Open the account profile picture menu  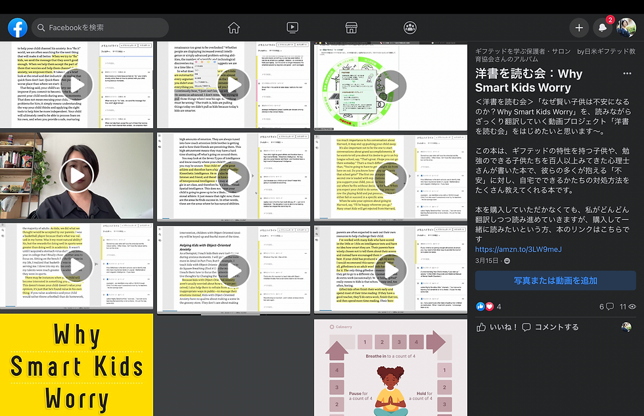point(626,28)
